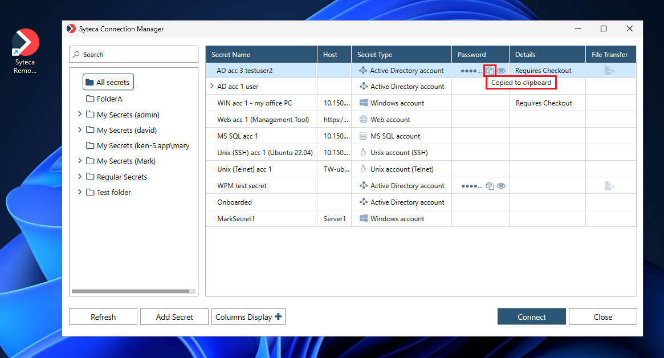The height and width of the screenshot is (358, 664).
Task: Expand My Secrets (admin) folder
Action: click(x=80, y=115)
